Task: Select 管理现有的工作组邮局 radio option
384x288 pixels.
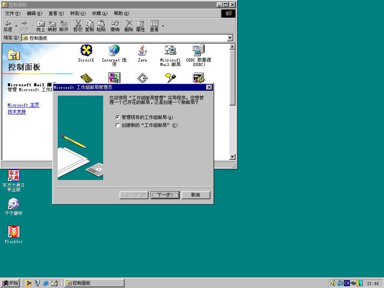Action: point(118,117)
